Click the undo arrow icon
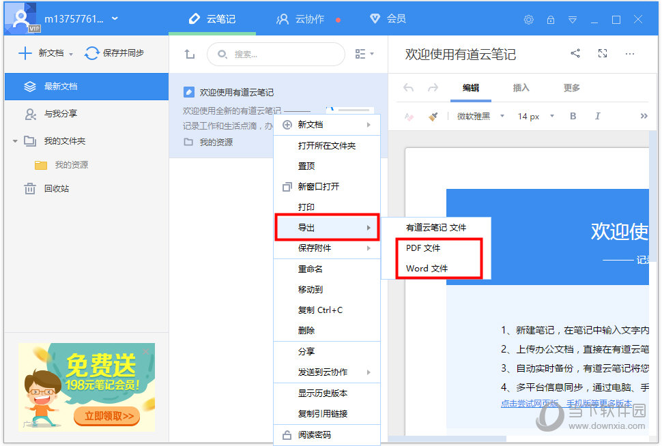Viewport: 662px width, 446px height. (x=408, y=88)
